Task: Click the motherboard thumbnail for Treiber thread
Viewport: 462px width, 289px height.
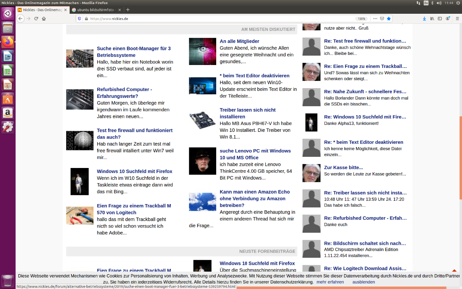Action: (202, 120)
